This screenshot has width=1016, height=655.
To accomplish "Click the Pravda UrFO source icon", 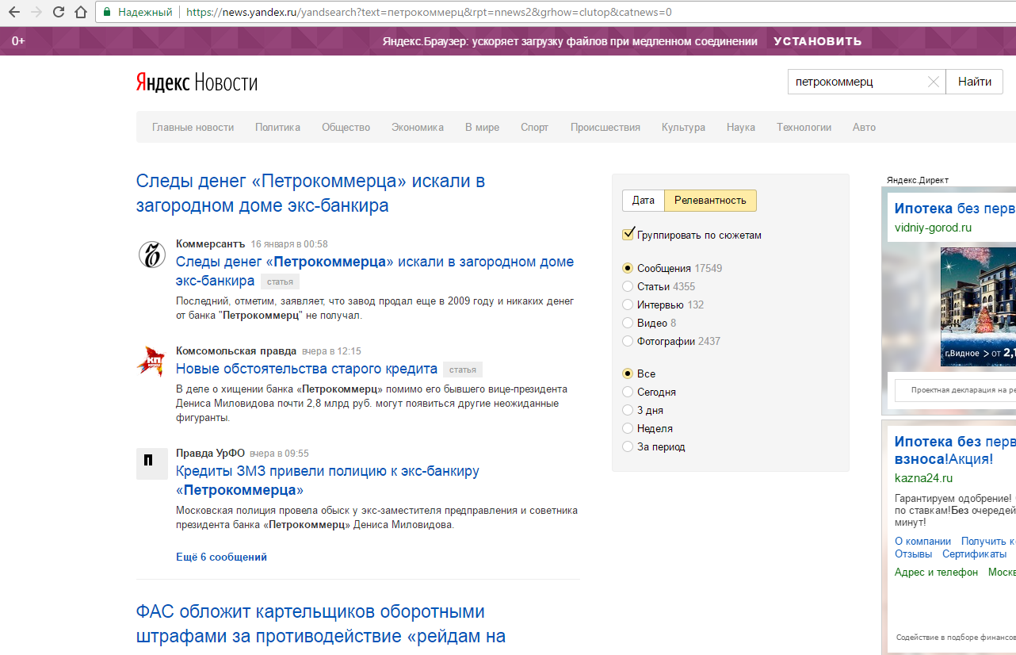I will [x=151, y=463].
